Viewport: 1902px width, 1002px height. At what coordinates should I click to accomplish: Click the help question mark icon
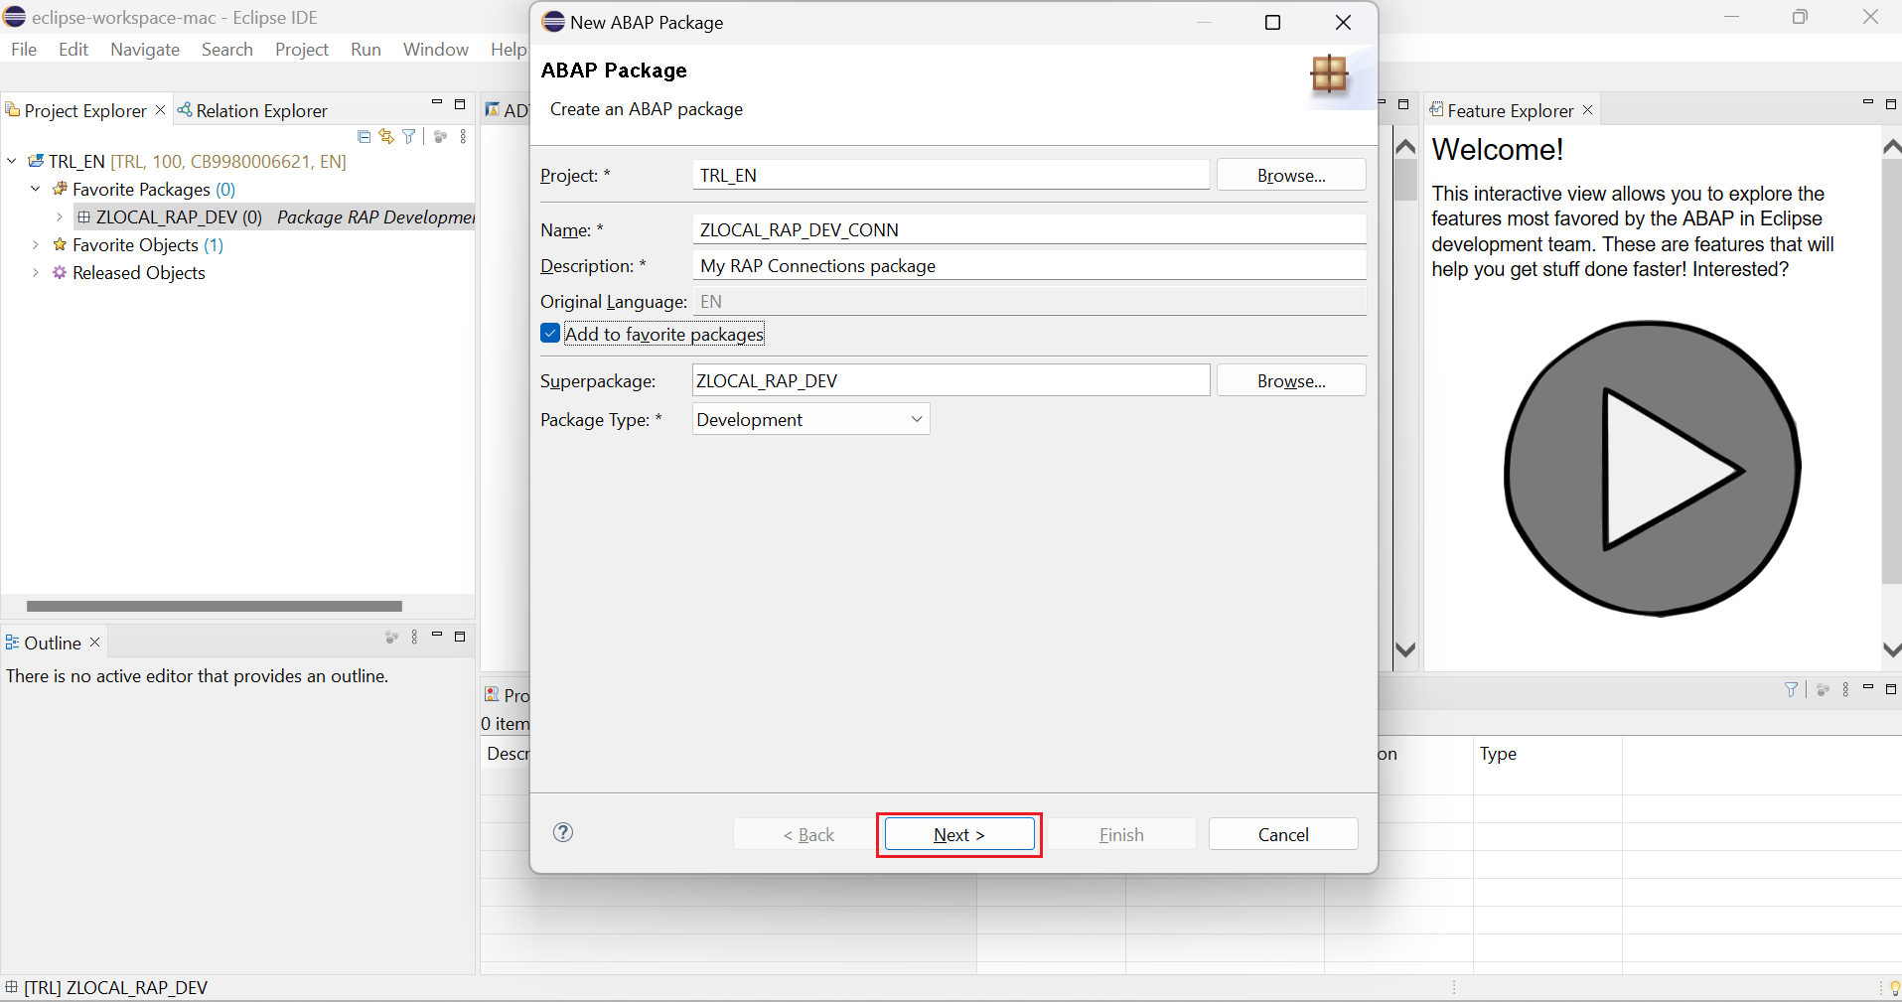pyautogui.click(x=563, y=832)
